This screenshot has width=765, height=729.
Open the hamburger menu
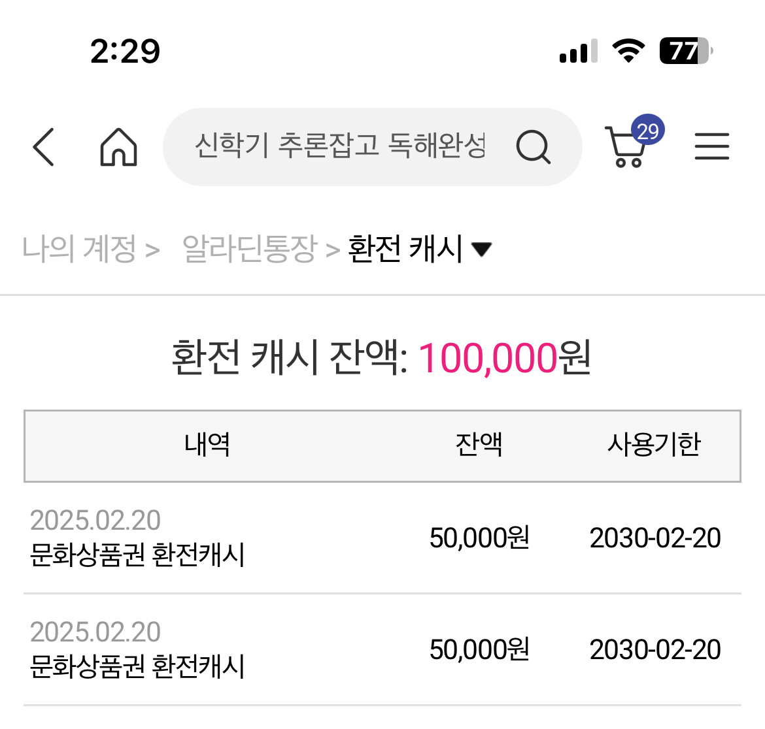pyautogui.click(x=711, y=146)
